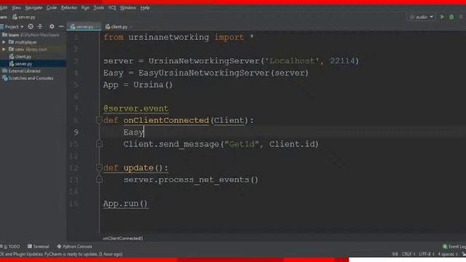Open Project panel settings gear
Screen dimensions: 466x262
pos(52,26)
